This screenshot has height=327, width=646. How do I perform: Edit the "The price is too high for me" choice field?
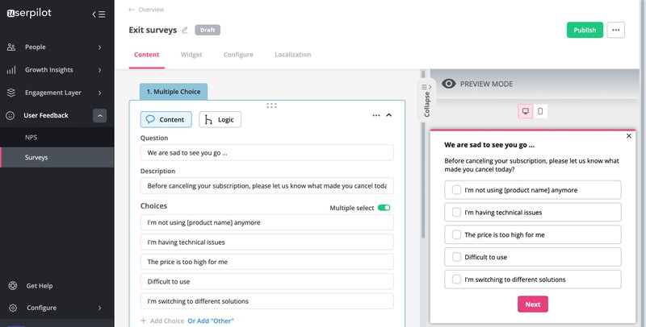[x=267, y=262]
